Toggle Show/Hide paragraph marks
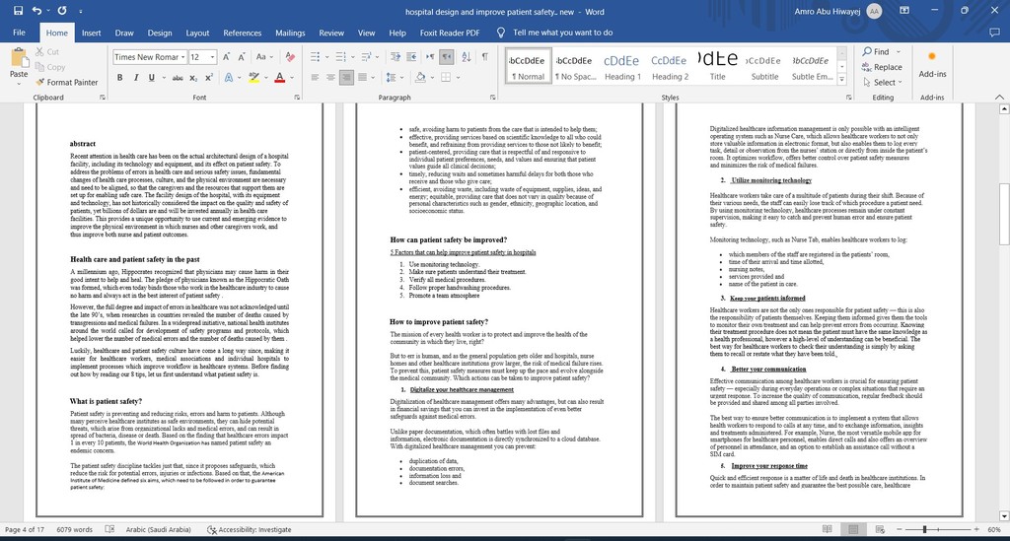This screenshot has width=1010, height=541. coord(485,57)
